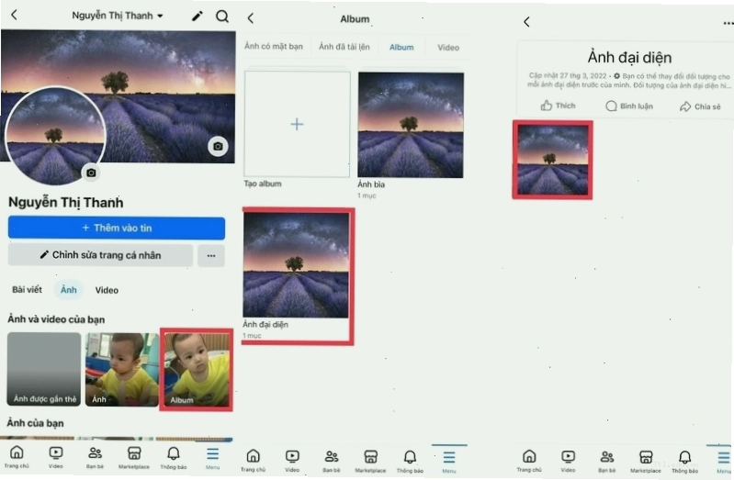The height and width of the screenshot is (480, 734).
Task: Tap Video in profile screen bottom bar
Action: click(x=56, y=457)
